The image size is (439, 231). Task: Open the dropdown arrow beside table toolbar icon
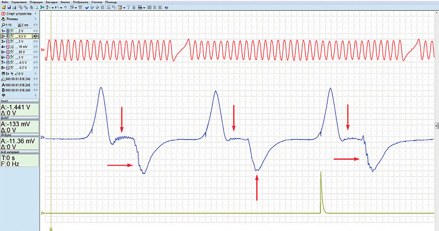[x=144, y=8]
